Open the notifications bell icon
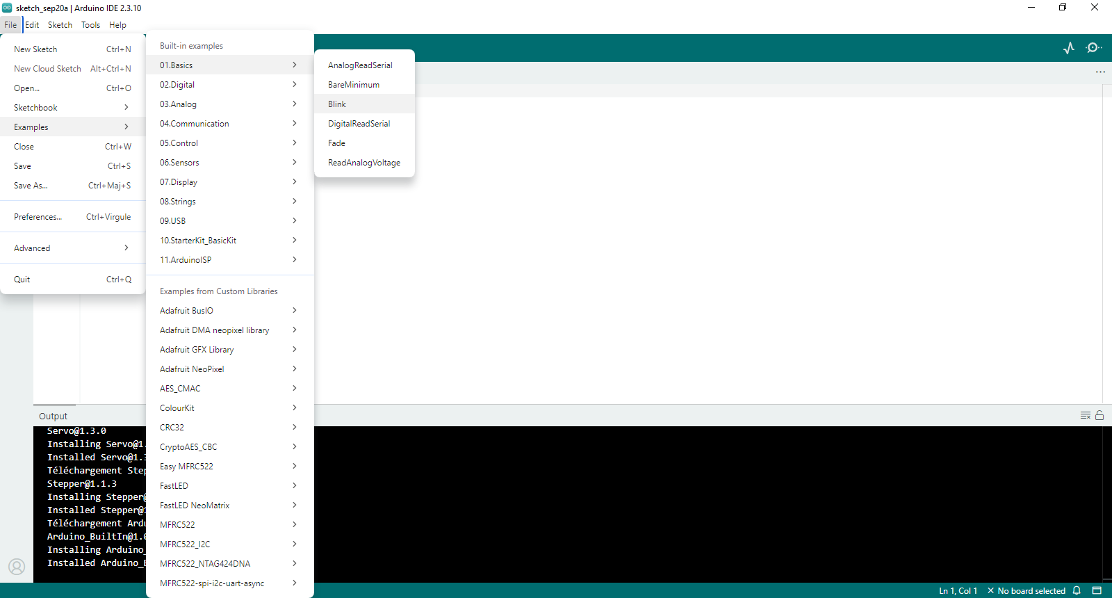 tap(1077, 590)
